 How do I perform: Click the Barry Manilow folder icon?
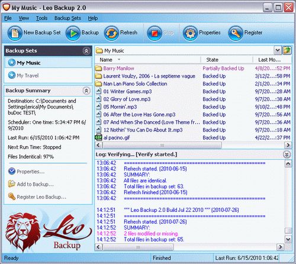click(98, 69)
